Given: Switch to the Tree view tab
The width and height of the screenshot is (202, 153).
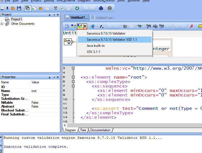Looking at the screenshot, I should (83, 130).
